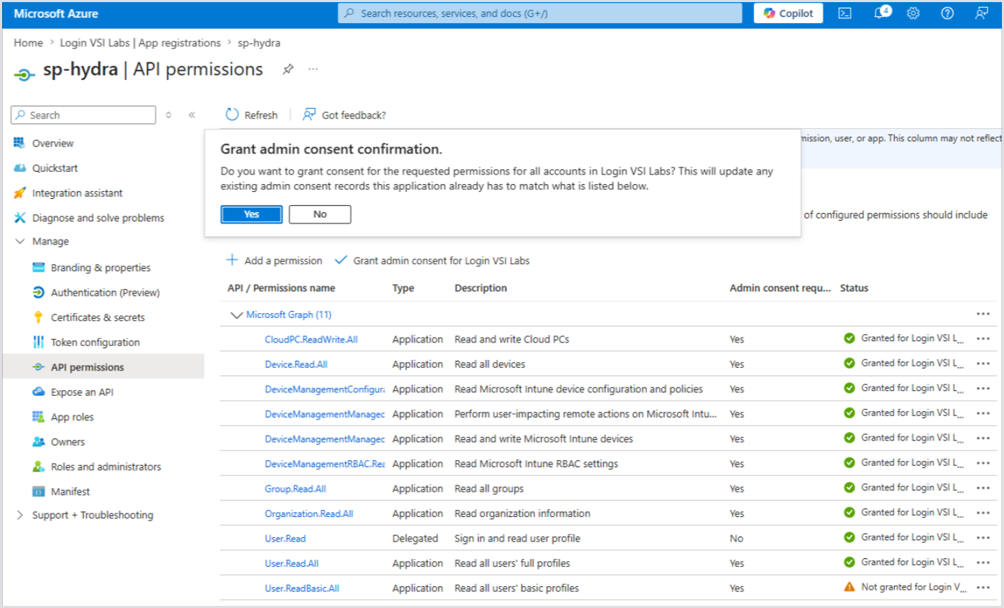
Task: Open Authentication (Preview)
Action: (x=105, y=293)
